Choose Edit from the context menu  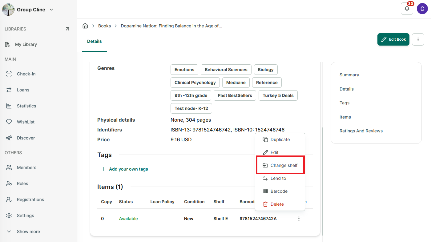tap(280, 152)
